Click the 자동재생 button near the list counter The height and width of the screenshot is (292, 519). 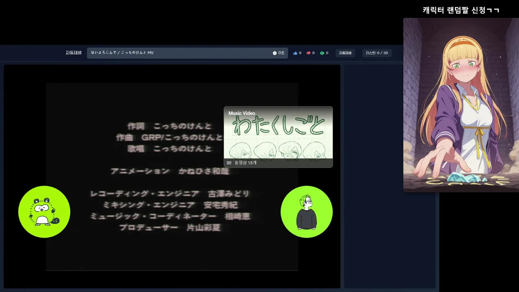coord(345,53)
